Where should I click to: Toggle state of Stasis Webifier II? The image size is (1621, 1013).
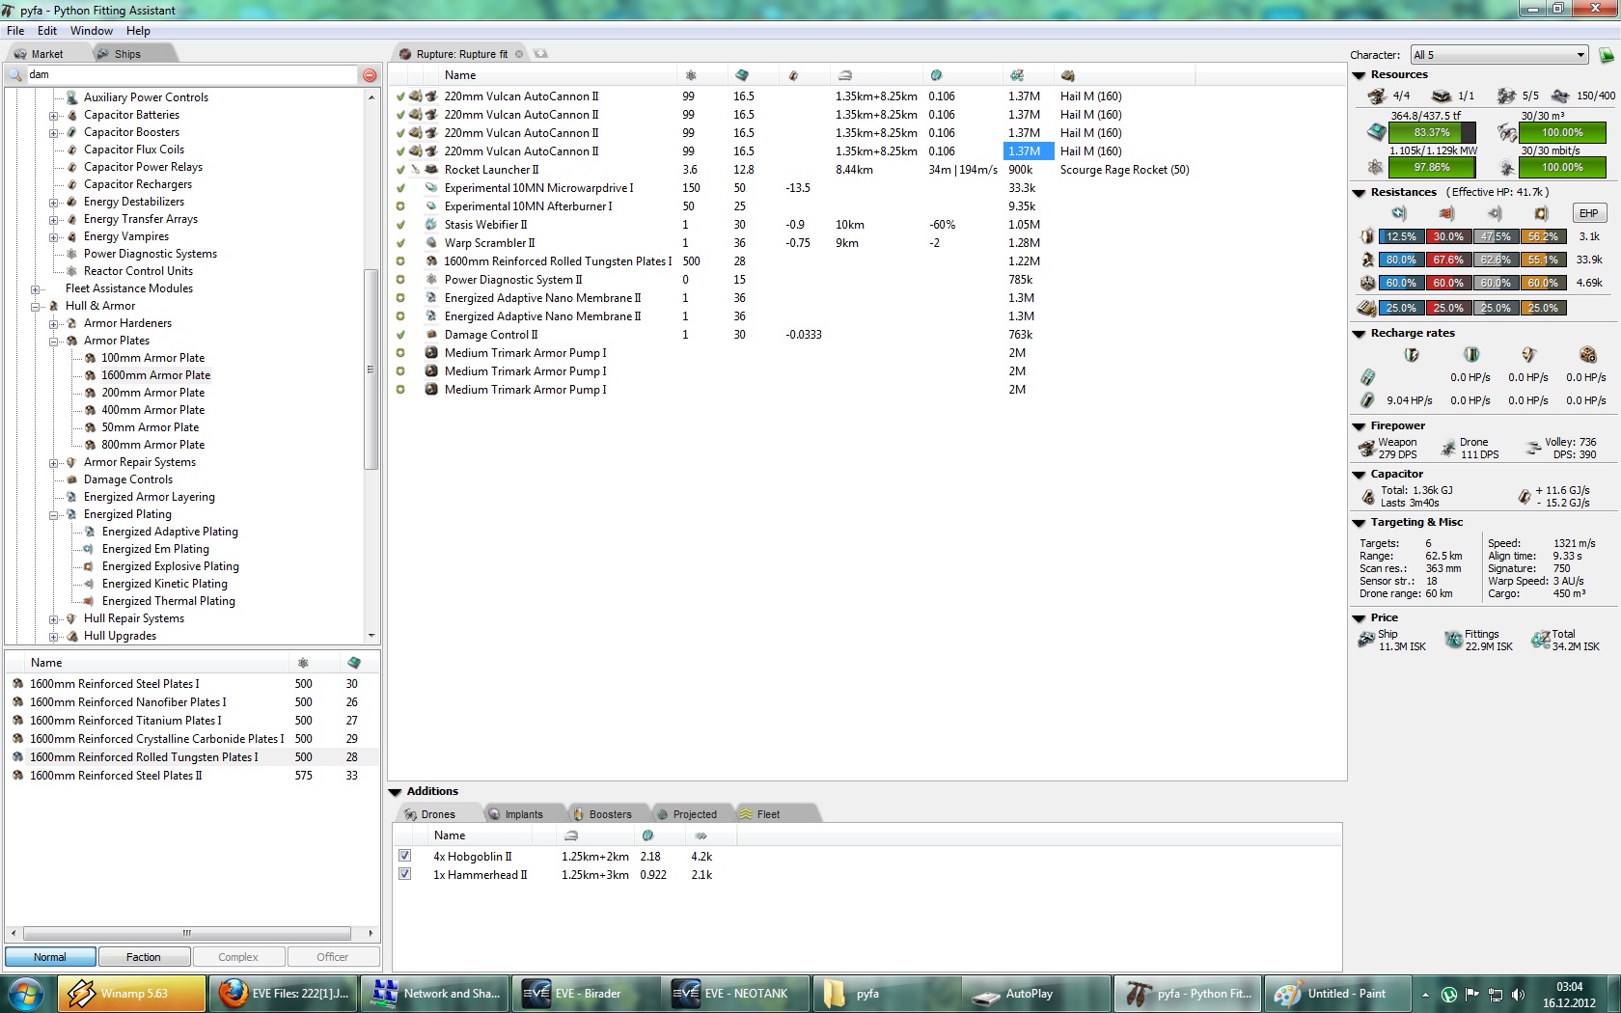pos(400,225)
